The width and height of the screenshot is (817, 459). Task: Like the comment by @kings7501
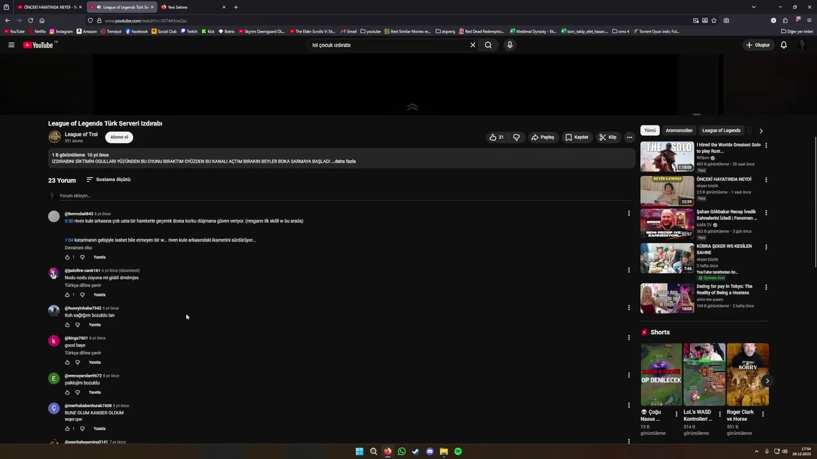(x=67, y=363)
